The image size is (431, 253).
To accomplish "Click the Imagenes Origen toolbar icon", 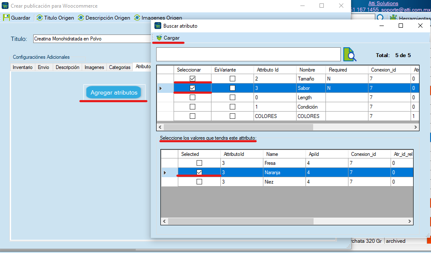I will [x=137, y=17].
